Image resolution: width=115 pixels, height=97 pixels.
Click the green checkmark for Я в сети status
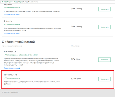point(5,25)
